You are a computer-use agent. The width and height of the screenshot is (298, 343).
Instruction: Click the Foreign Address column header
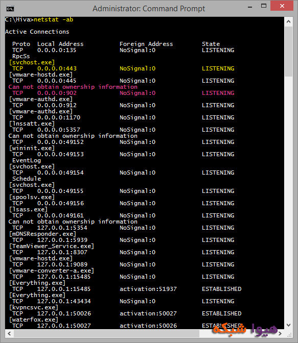click(146, 44)
